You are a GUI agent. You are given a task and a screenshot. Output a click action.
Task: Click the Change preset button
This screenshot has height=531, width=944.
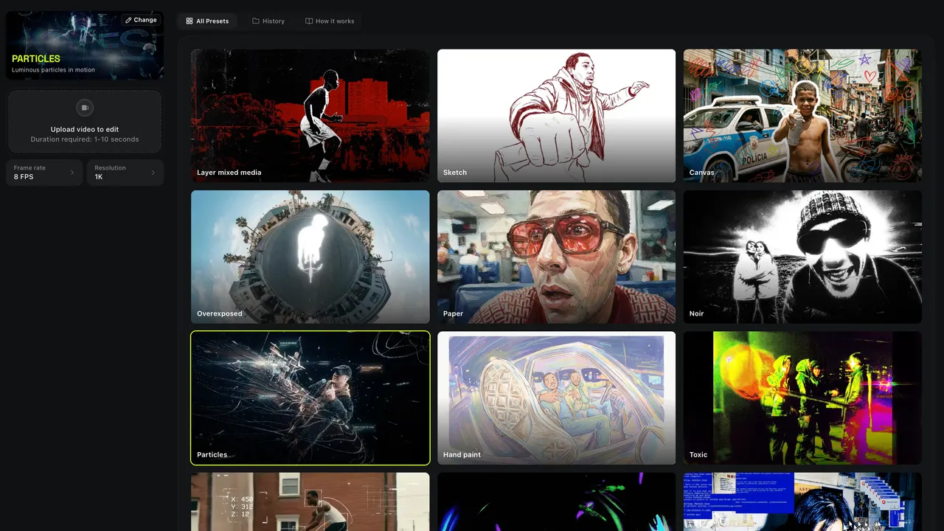click(x=141, y=20)
